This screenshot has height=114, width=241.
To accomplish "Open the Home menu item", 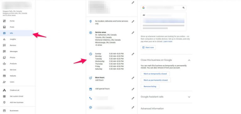I will pos(18,21).
